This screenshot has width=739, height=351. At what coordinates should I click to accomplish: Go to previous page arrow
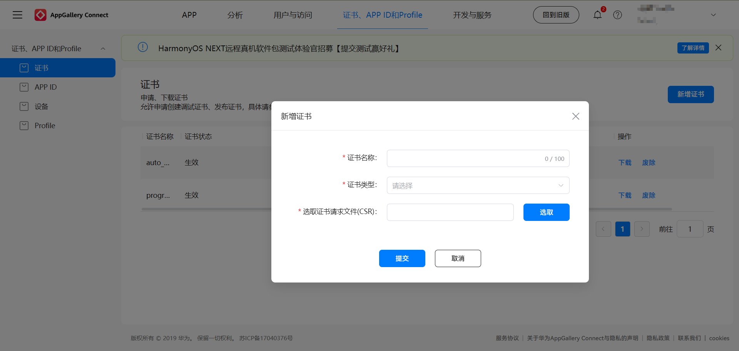(603, 229)
